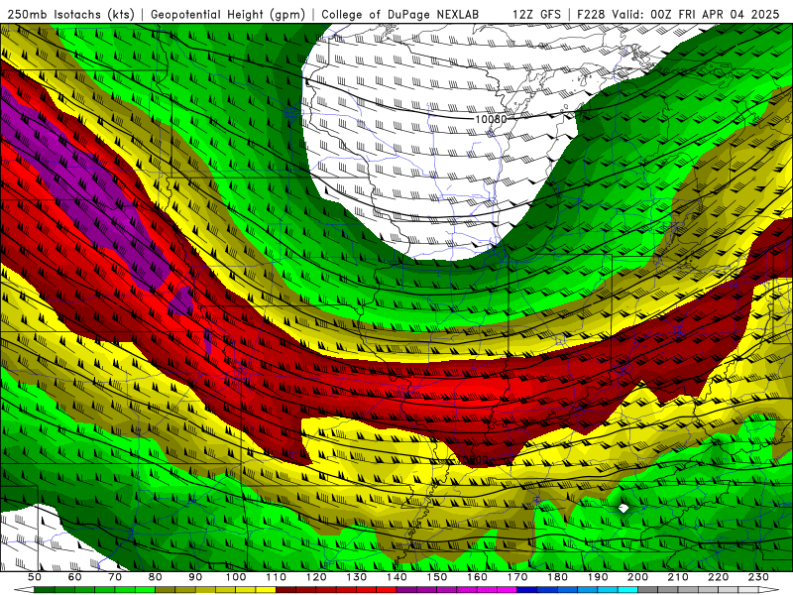Click the 60 value on the color scale
793x595 pixels.
(75, 577)
